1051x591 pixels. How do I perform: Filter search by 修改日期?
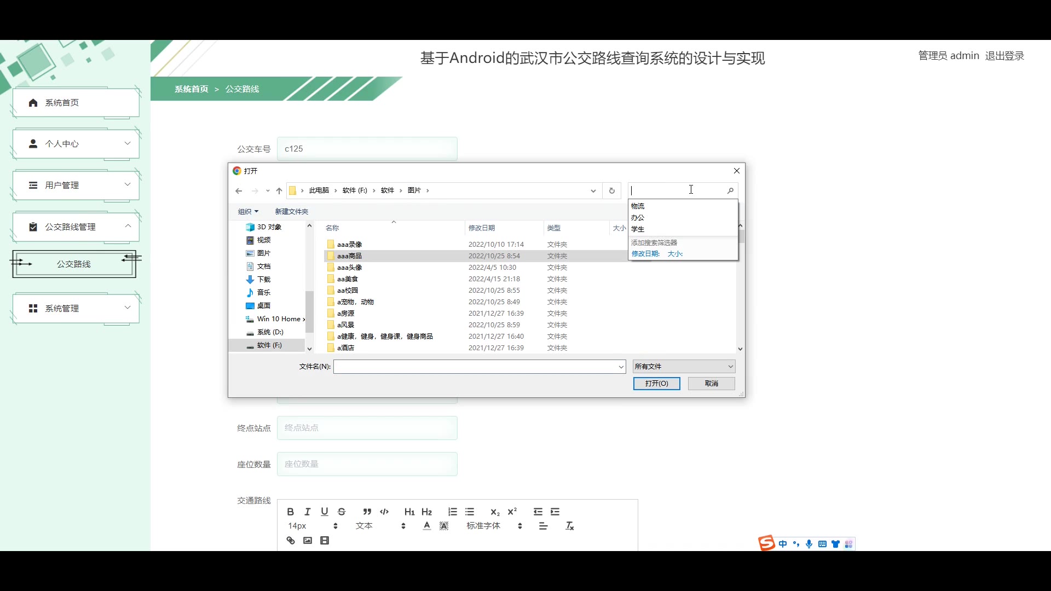(x=645, y=254)
